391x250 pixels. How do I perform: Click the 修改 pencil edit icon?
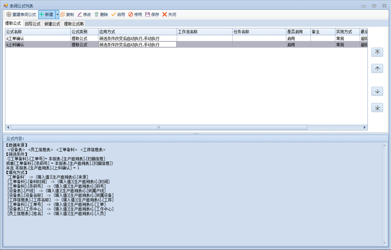(79, 14)
